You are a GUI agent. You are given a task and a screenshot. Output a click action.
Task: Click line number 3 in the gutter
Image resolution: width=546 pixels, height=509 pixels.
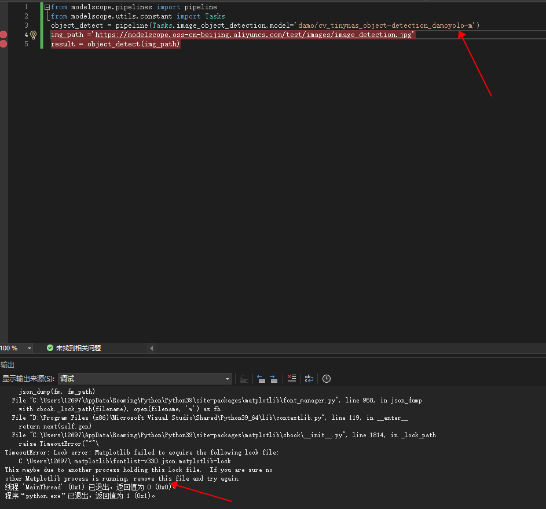tap(26, 25)
